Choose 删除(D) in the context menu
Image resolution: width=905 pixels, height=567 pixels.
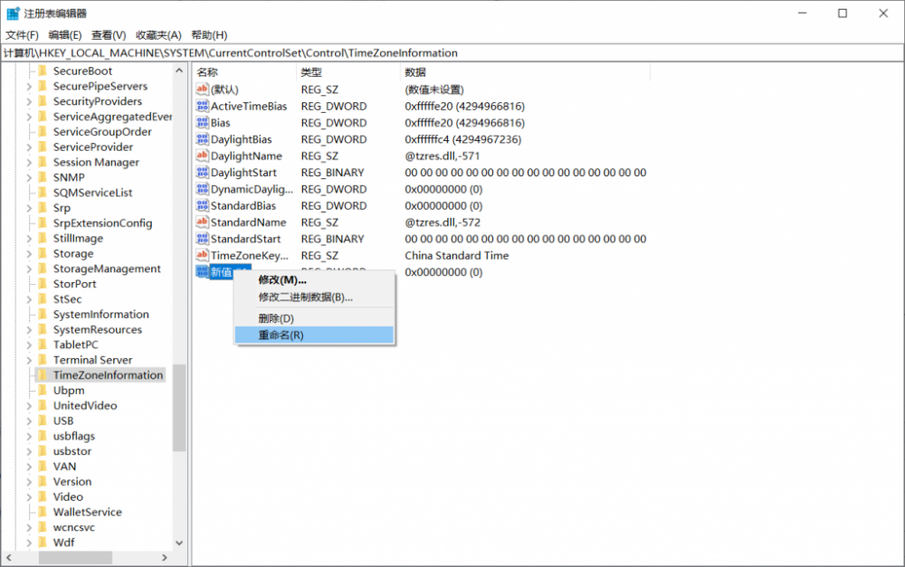276,318
